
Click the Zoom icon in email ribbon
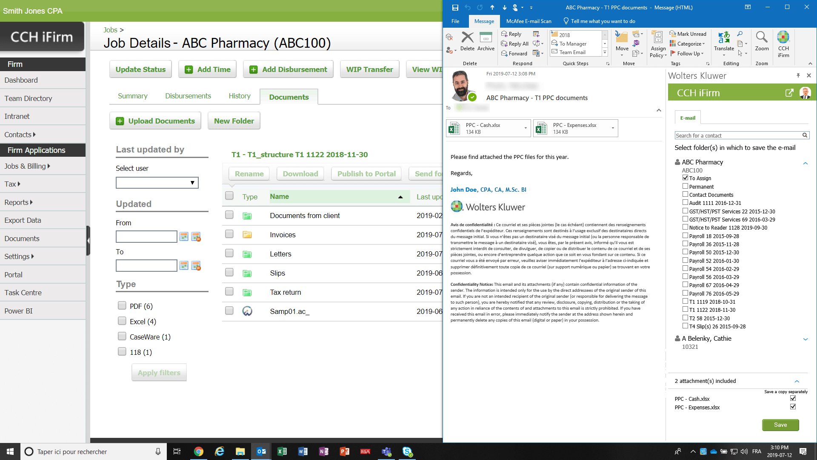(x=761, y=42)
